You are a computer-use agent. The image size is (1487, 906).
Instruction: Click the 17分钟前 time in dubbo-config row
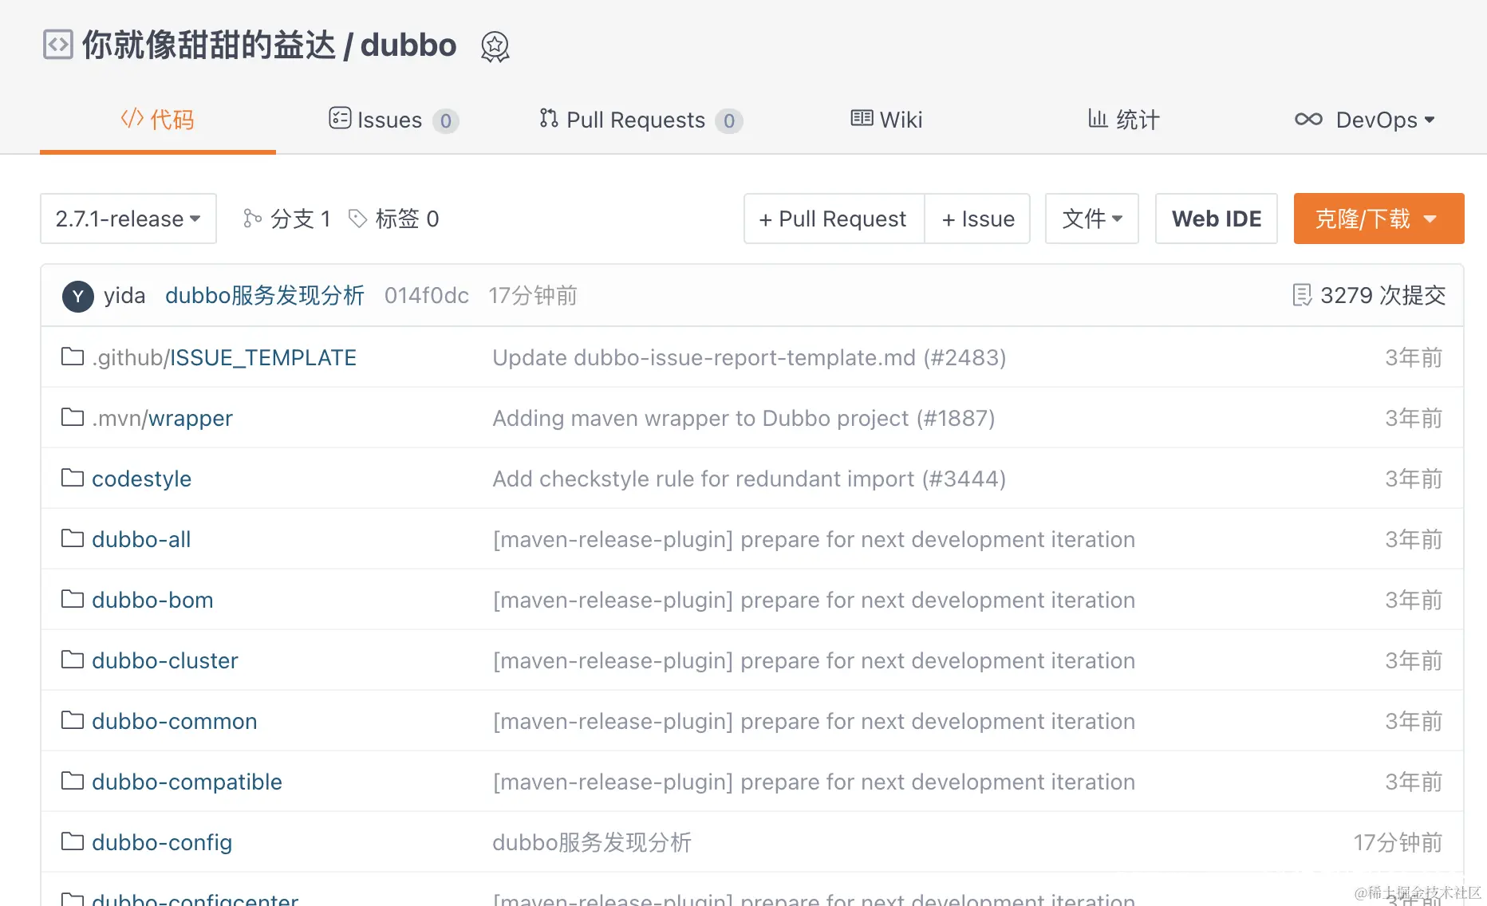(x=1398, y=842)
